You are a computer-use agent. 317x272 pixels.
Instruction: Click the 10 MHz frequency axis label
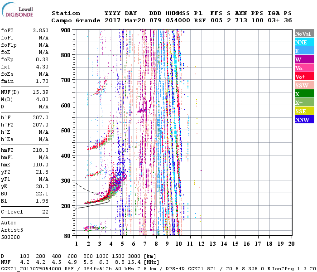pos(178,244)
